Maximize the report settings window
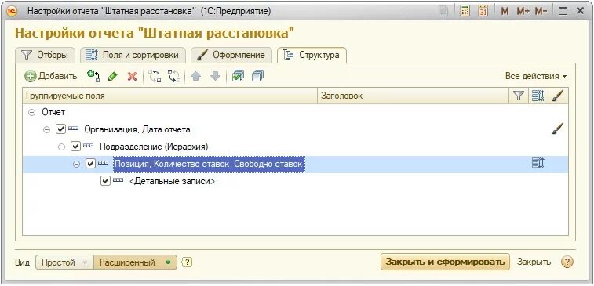Viewport: 594px width, 286px height. (563, 11)
